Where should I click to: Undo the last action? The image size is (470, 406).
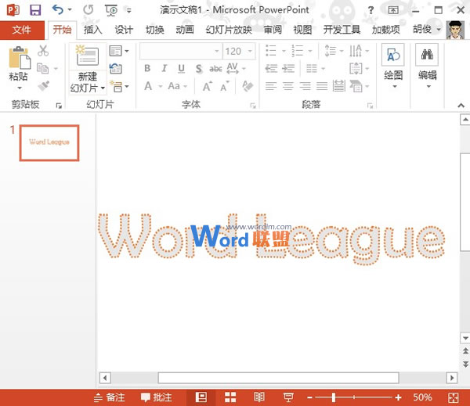(x=57, y=10)
